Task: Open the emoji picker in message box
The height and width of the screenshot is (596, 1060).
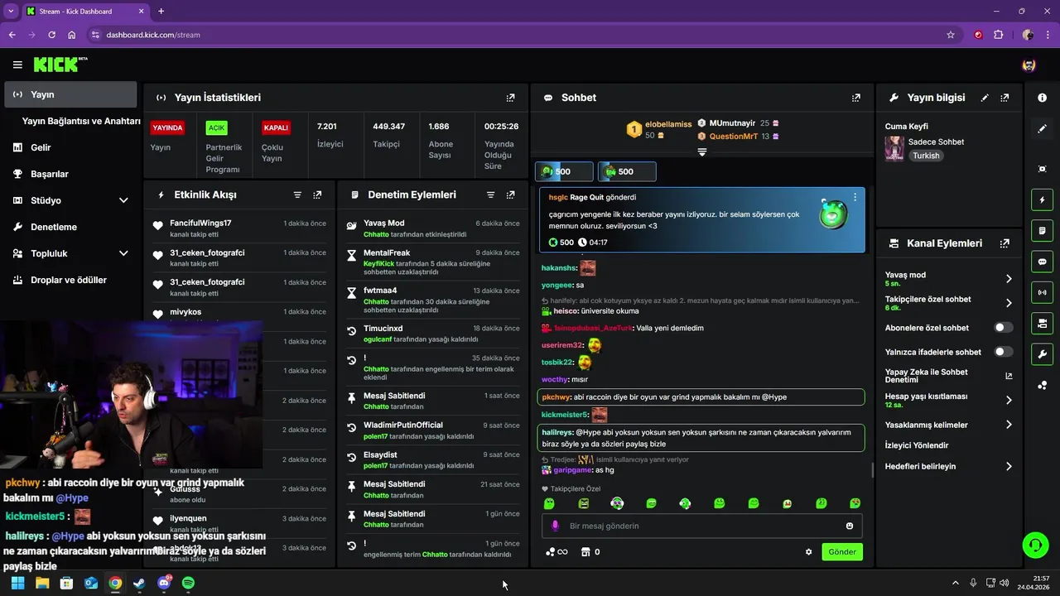Action: coord(850,526)
